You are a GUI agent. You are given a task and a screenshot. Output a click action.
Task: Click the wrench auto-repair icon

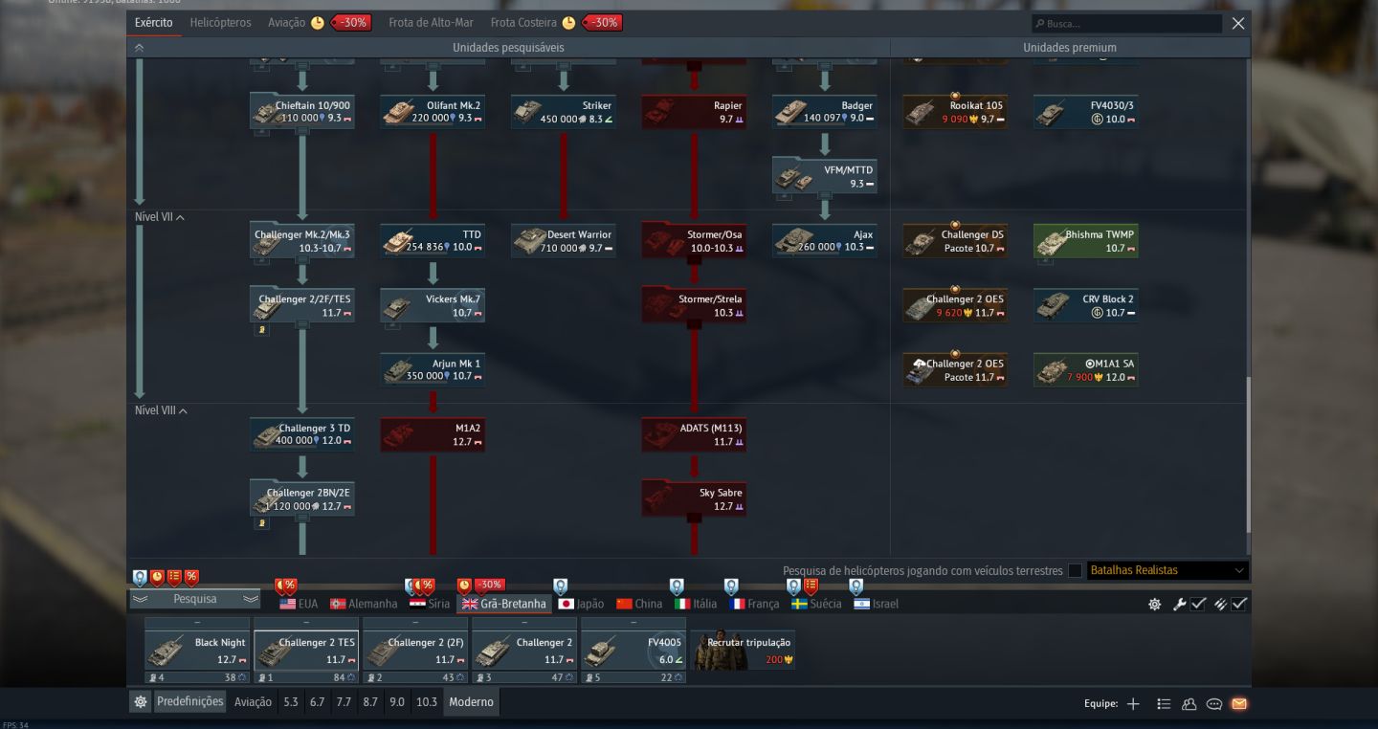pyautogui.click(x=1179, y=605)
